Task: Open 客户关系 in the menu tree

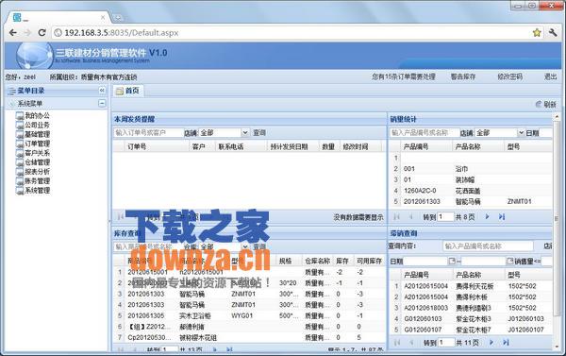Action: coord(37,153)
